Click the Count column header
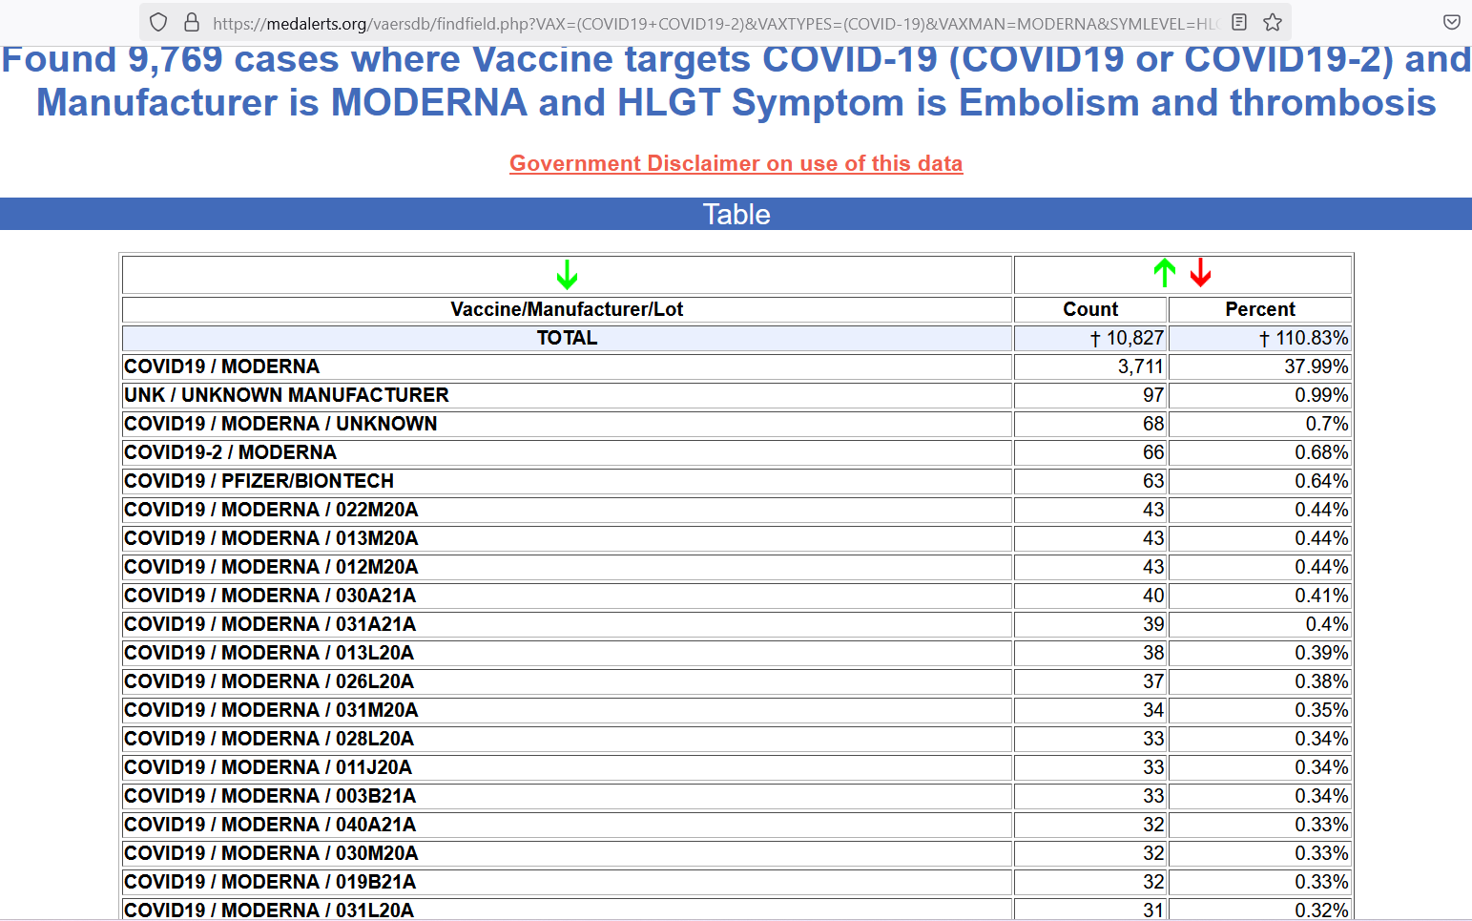The width and height of the screenshot is (1472, 921). (1090, 309)
